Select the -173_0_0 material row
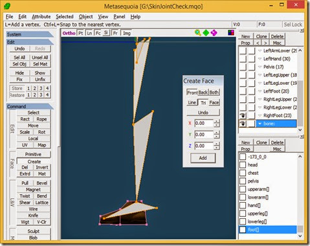 point(268,157)
